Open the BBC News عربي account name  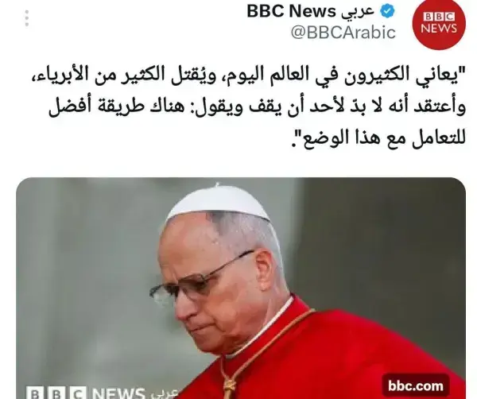311,12
